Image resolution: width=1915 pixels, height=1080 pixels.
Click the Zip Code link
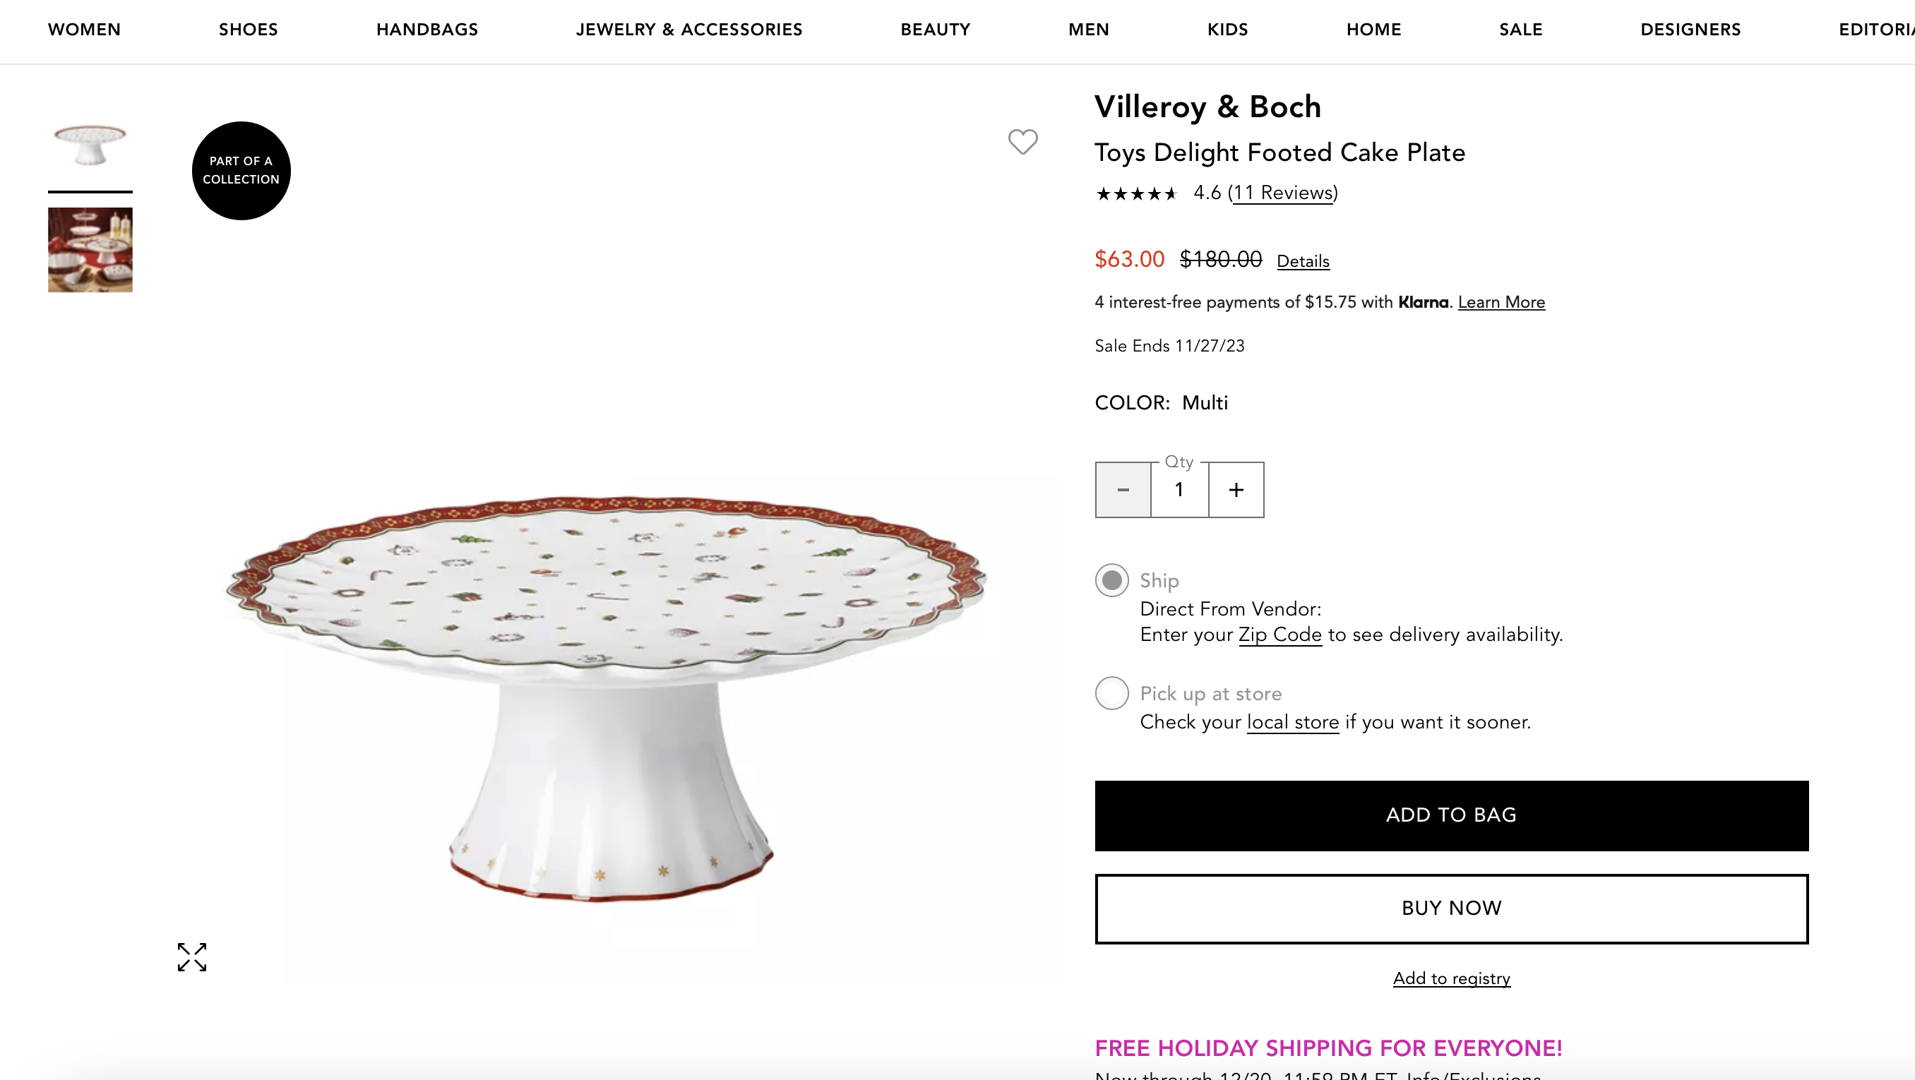click(1279, 635)
